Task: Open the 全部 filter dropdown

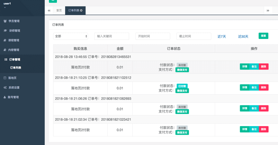Action: pos(71,36)
